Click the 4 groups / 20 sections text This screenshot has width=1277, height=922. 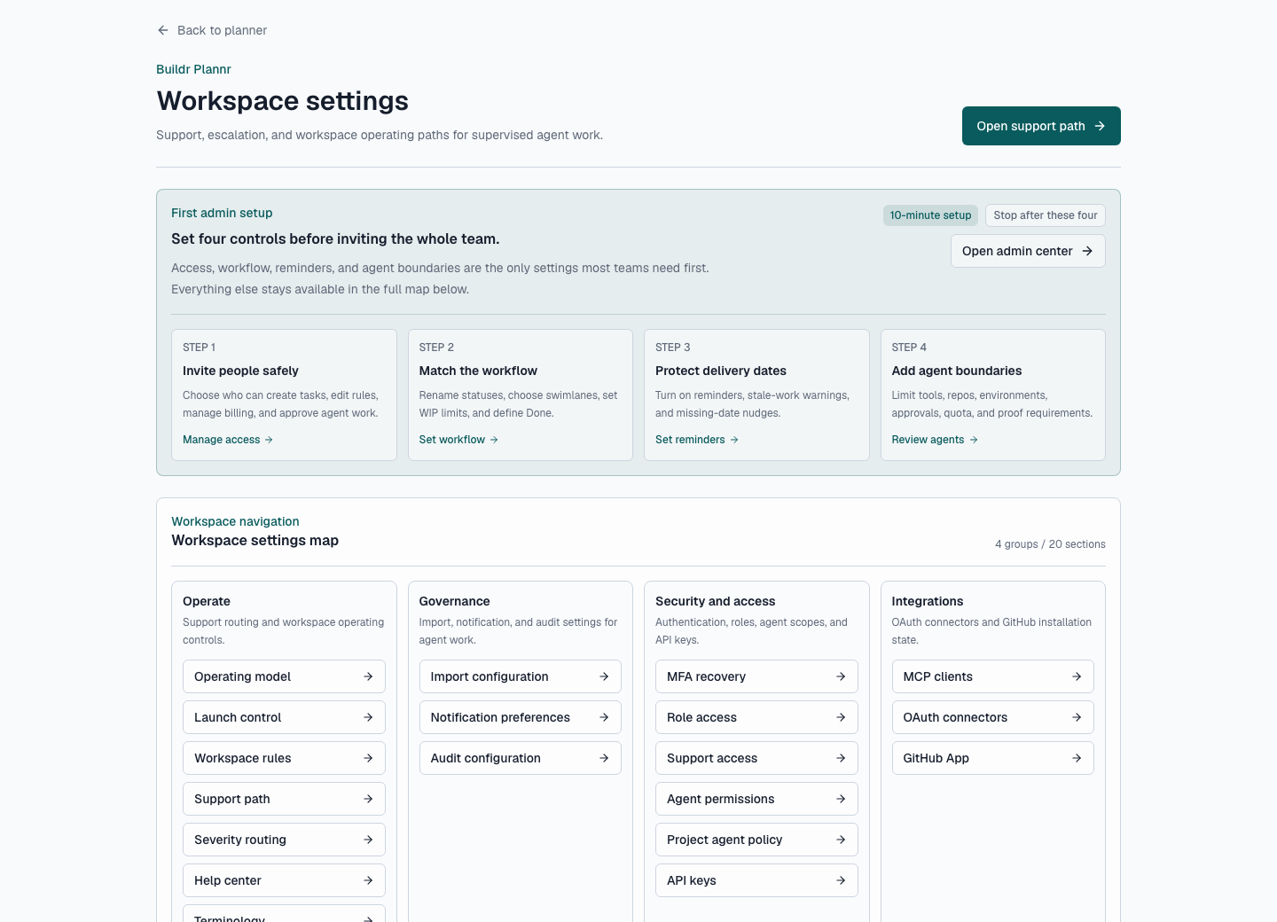pyautogui.click(x=1050, y=544)
